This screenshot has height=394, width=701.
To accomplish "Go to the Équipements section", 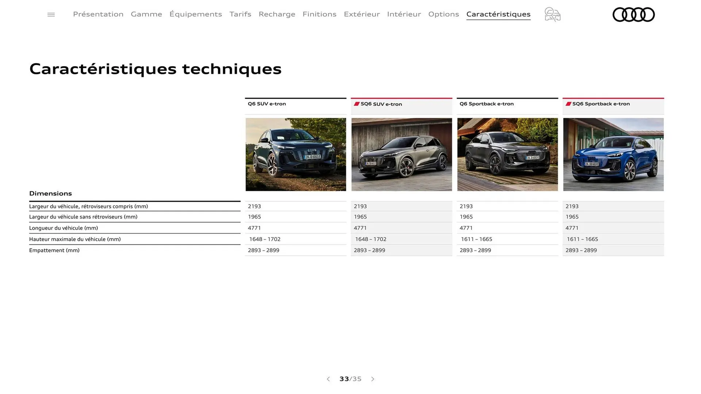I will tap(196, 14).
